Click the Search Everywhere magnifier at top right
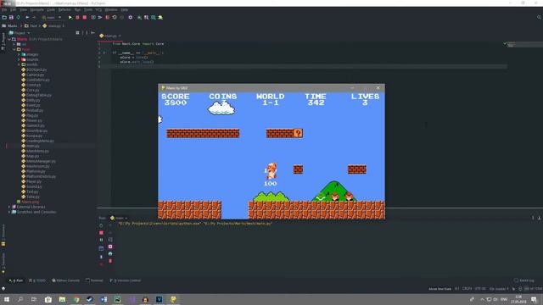This screenshot has width=543, height=305. point(540,17)
